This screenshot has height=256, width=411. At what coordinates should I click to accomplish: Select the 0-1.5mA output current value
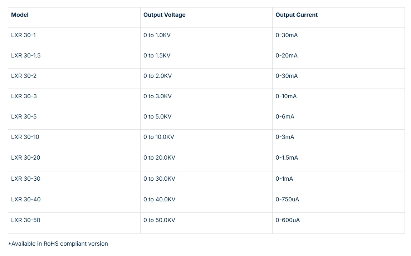click(x=287, y=158)
